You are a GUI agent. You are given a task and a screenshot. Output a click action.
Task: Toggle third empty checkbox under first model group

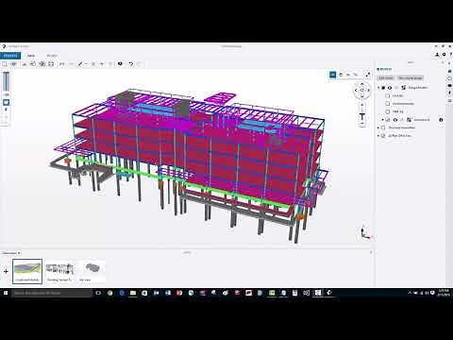click(x=388, y=111)
